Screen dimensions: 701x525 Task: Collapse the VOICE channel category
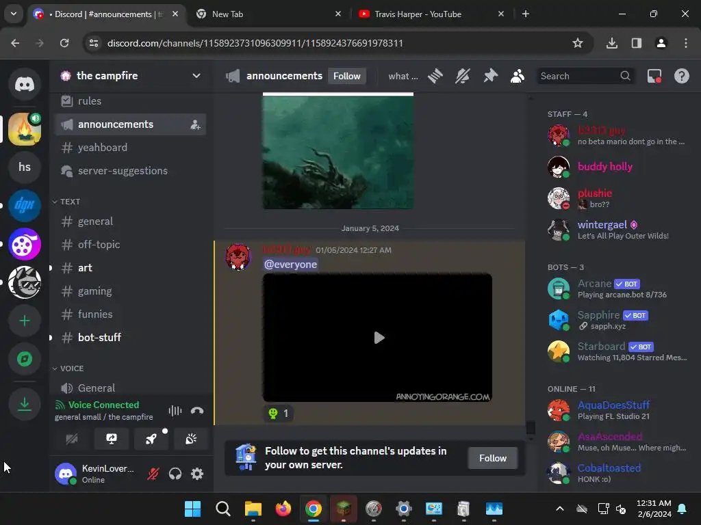pyautogui.click(x=68, y=368)
